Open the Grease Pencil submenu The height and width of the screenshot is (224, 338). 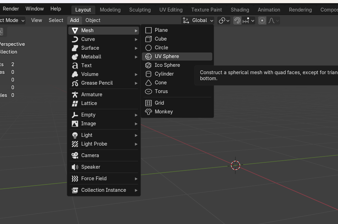pos(104,83)
